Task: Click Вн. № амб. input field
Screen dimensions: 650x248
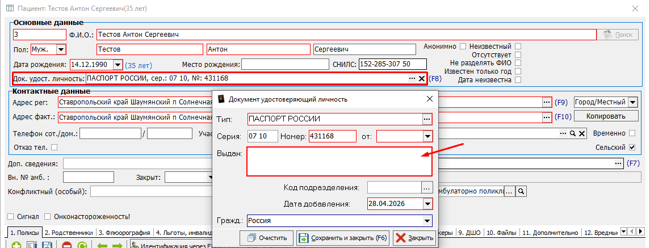Action: coord(89,178)
